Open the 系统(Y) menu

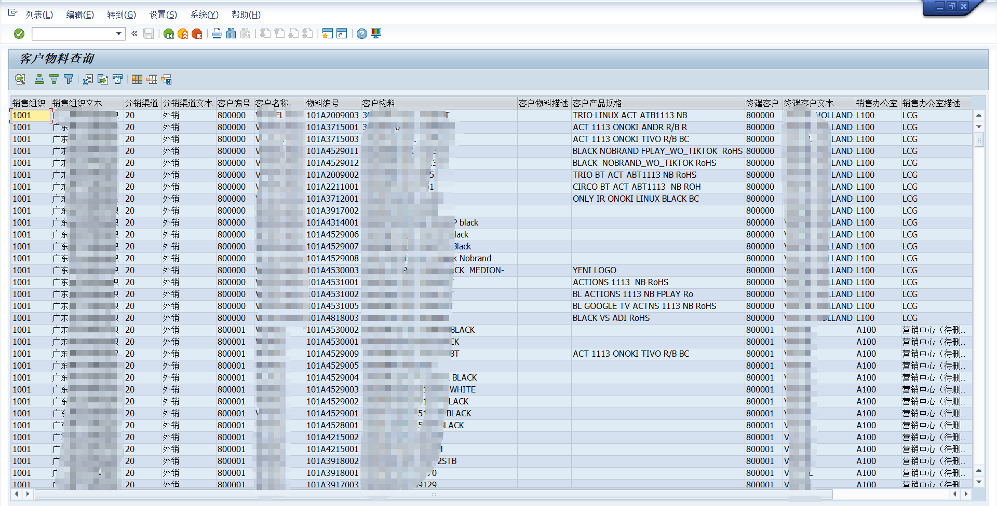[x=205, y=15]
